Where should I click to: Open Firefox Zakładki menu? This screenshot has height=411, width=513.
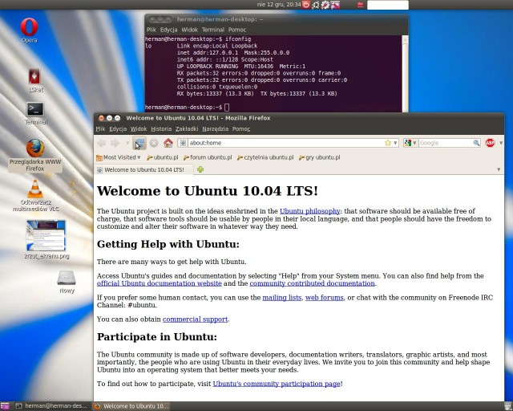pyautogui.click(x=187, y=128)
